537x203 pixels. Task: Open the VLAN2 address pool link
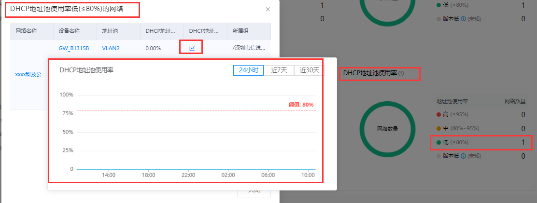(111, 48)
